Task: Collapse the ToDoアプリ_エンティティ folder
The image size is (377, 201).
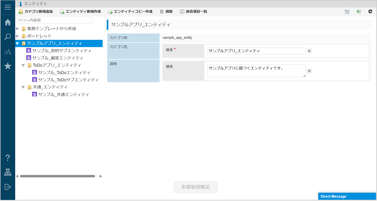Action: tap(23, 65)
